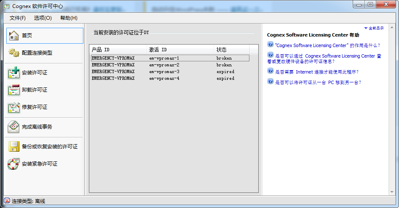
Task: Click the gears icon for 配置连接类型
Action: click(14, 53)
